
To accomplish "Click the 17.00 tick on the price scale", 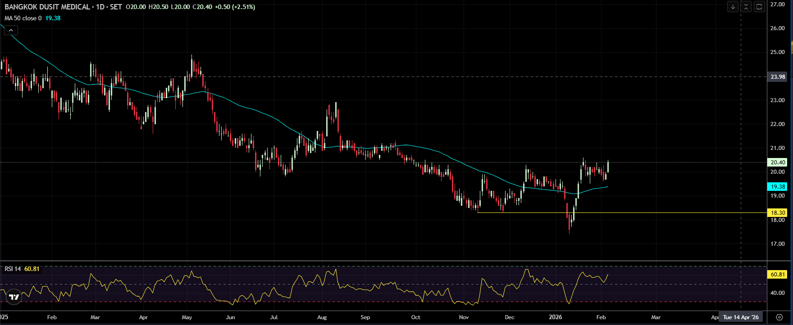I will click(x=778, y=244).
